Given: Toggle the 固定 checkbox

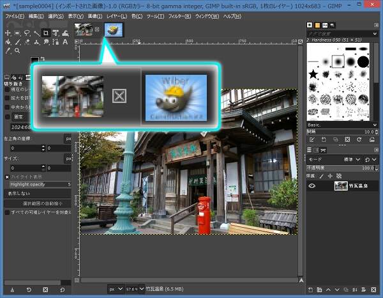Looking at the screenshot, I should [7, 116].
